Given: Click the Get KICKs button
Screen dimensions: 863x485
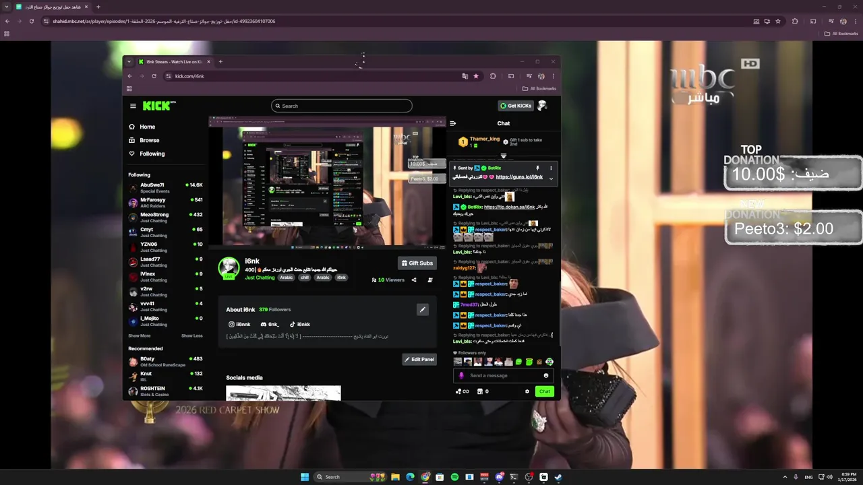Looking at the screenshot, I should coord(516,106).
